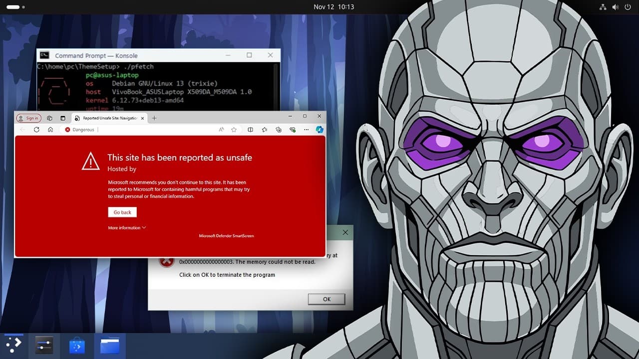
Task: Start Read aloud in Edge
Action: pyautogui.click(x=221, y=129)
